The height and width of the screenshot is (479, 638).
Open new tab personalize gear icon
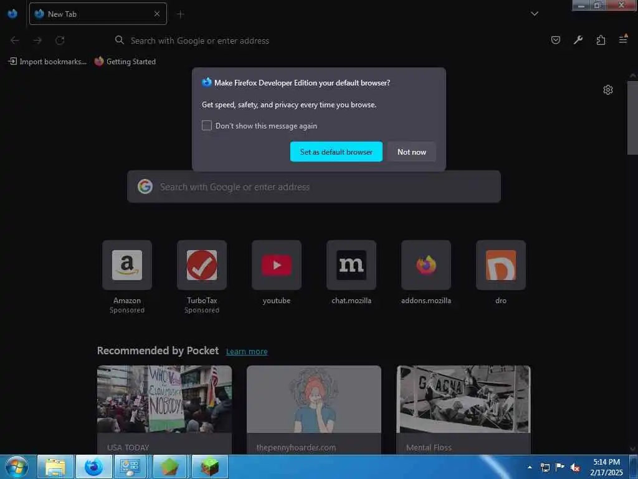pos(608,90)
